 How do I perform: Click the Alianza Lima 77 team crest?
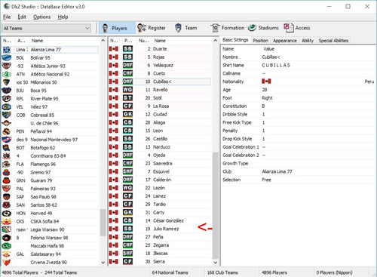coord(7,50)
